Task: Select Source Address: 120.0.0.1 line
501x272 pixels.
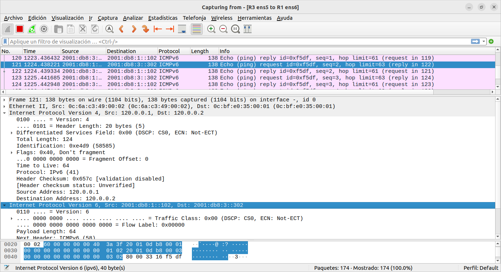Action: (x=57, y=192)
